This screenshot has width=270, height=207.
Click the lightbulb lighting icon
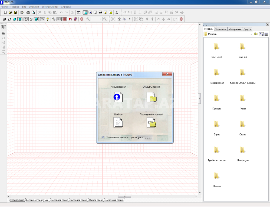pyautogui.click(x=48, y=19)
